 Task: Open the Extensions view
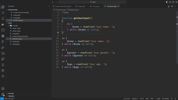(x=3, y=59)
